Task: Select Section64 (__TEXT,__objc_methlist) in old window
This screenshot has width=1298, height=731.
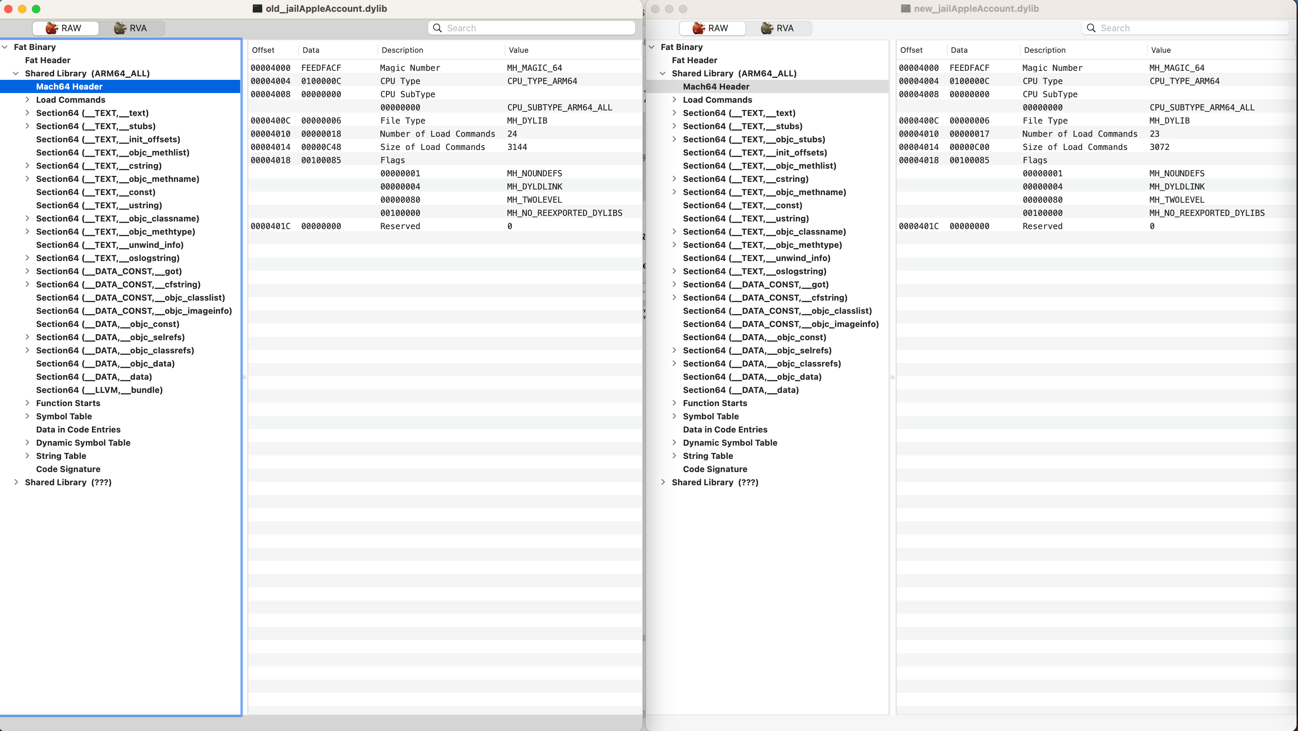Action: (x=112, y=153)
